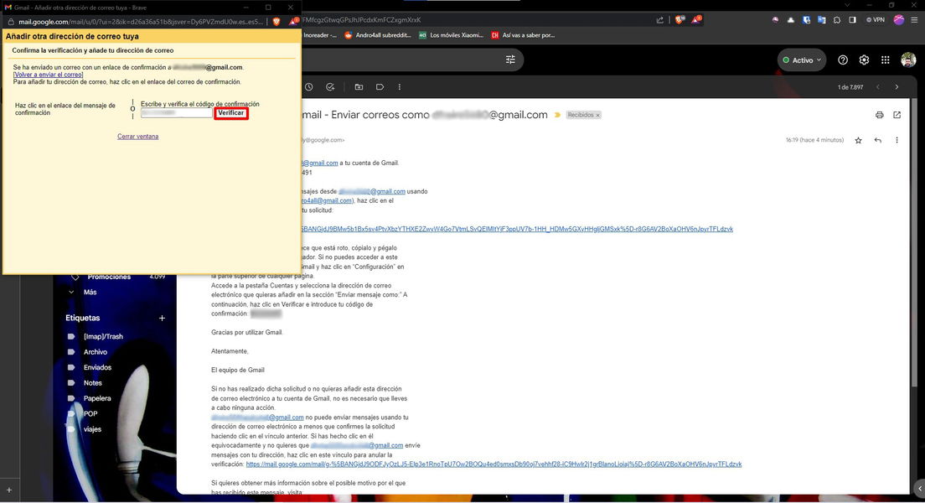Click the '1 de 7.897' message counter
The image size is (925, 503).
coord(850,87)
